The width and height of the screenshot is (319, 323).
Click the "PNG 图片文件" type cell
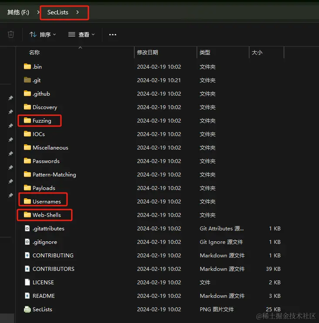point(217,310)
